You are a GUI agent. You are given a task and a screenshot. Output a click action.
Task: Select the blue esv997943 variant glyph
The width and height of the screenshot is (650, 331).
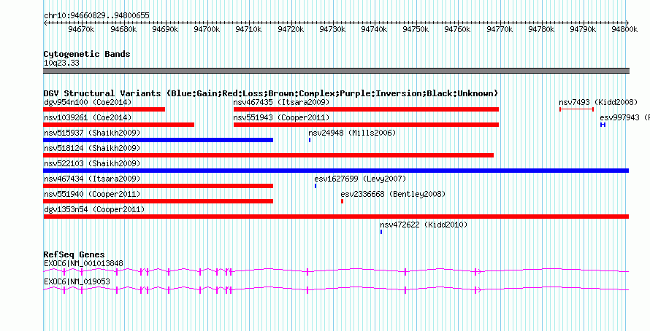(x=603, y=125)
